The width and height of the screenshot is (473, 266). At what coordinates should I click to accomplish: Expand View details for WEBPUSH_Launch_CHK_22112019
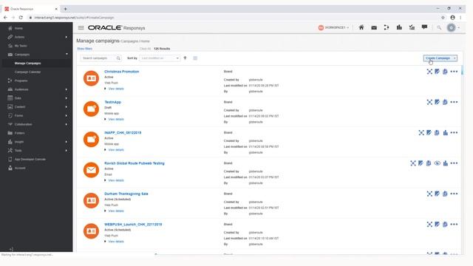pyautogui.click(x=116, y=242)
